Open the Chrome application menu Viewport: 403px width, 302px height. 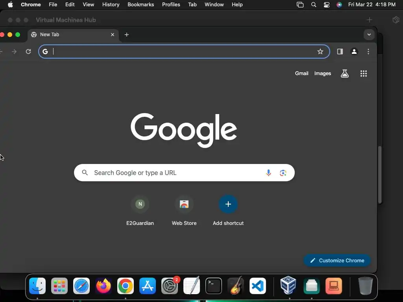pos(31,5)
